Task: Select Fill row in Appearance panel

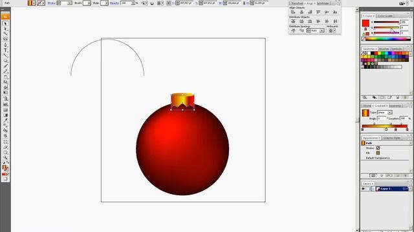Action: click(x=386, y=153)
